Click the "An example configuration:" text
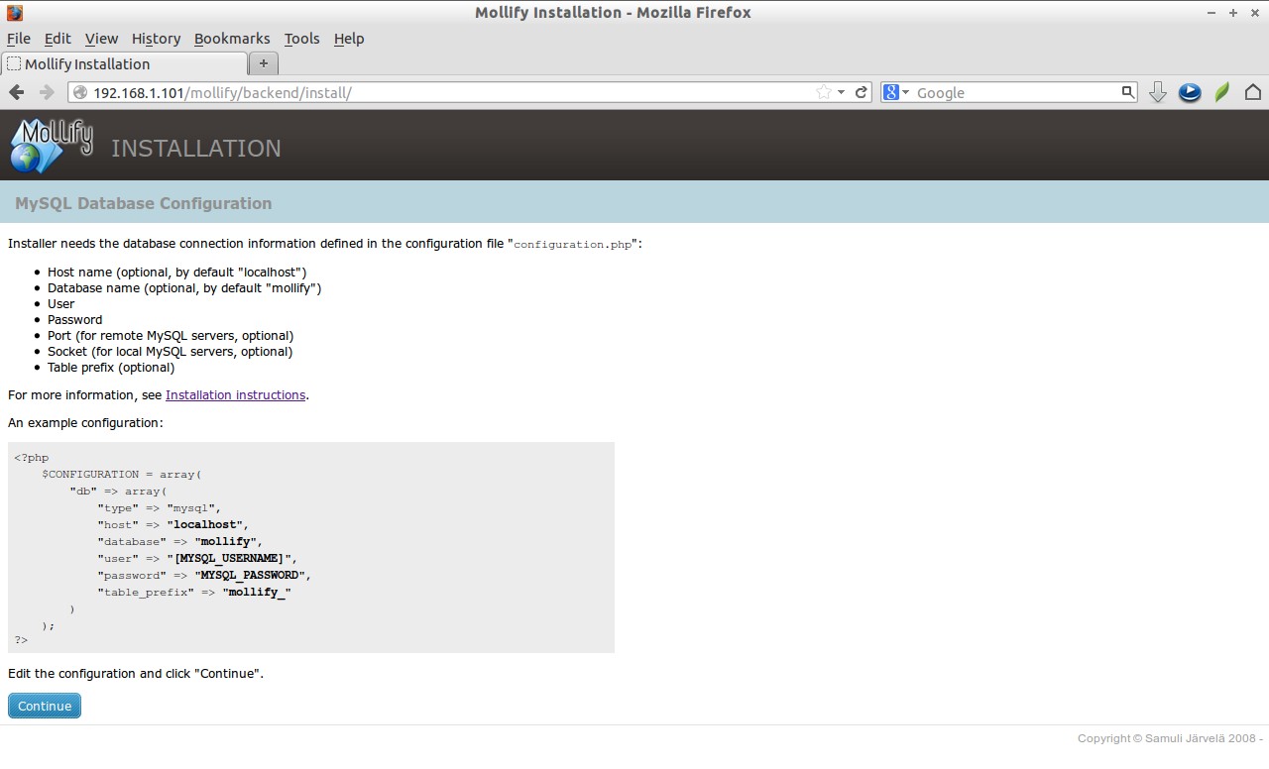The height and width of the screenshot is (769, 1269). (x=85, y=422)
